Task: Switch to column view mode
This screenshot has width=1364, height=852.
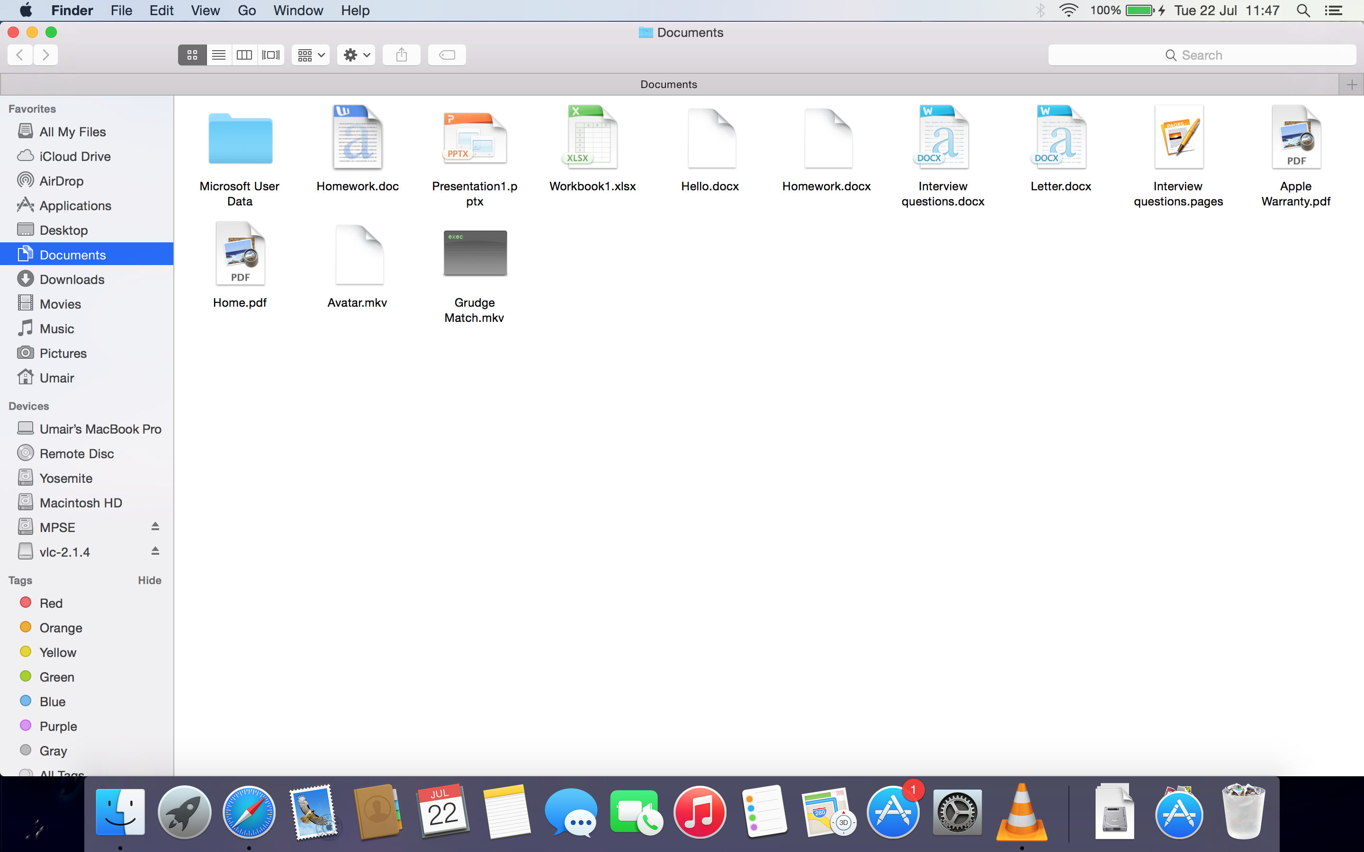Action: tap(244, 54)
